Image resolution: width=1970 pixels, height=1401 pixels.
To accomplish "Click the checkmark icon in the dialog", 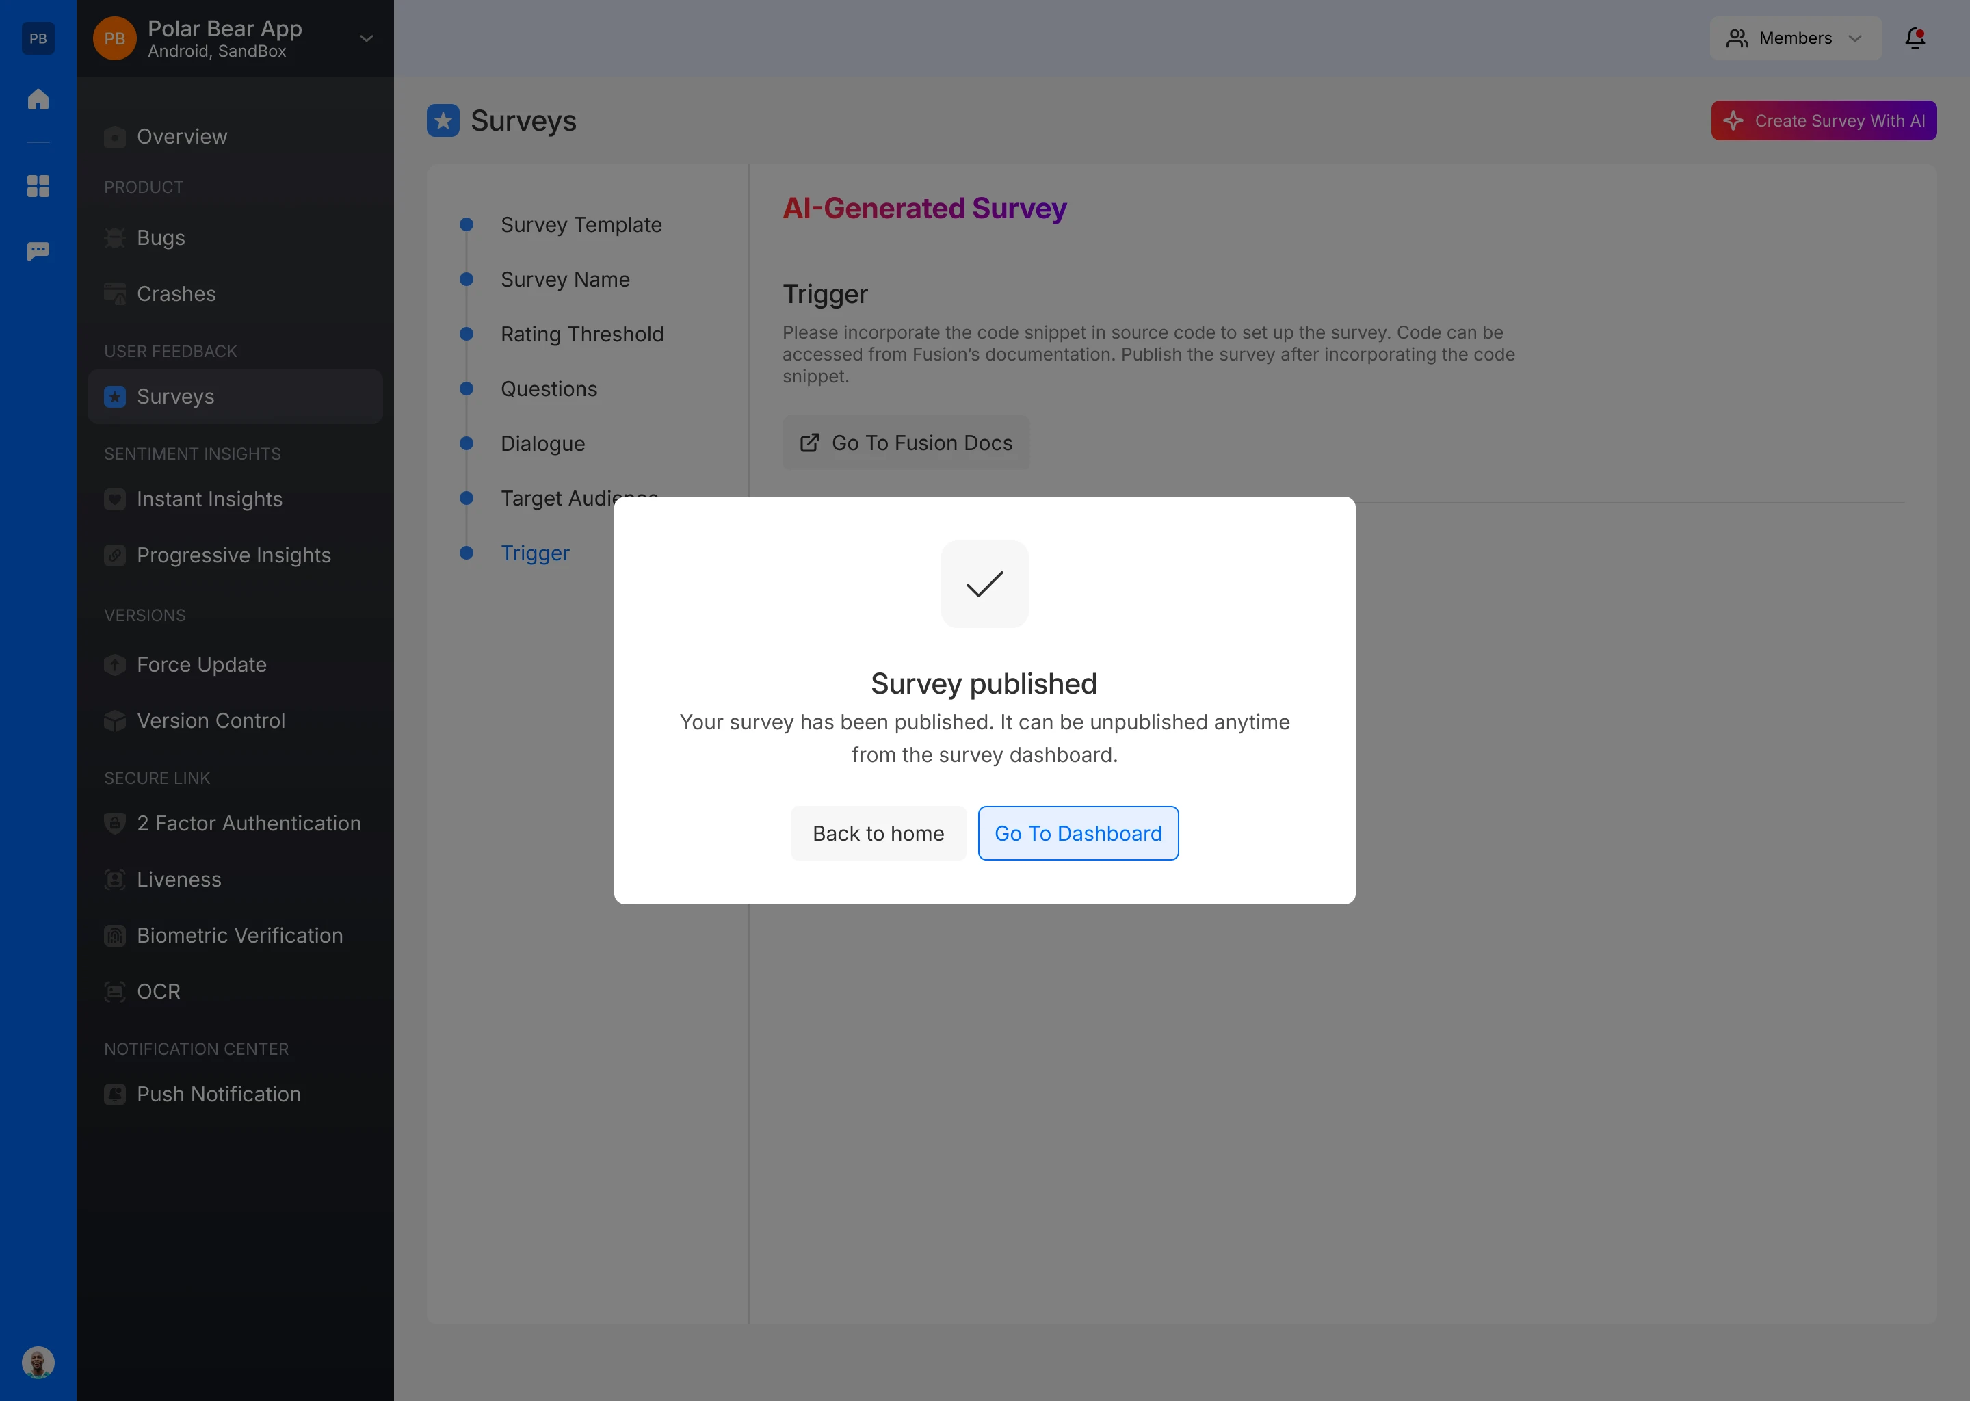I will (984, 584).
